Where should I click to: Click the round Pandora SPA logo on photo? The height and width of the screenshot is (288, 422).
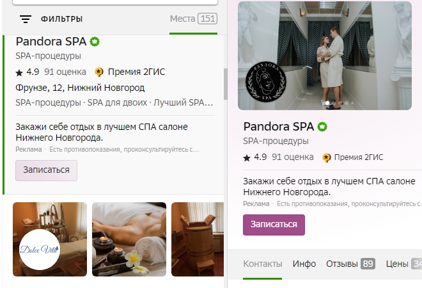coord(266,82)
